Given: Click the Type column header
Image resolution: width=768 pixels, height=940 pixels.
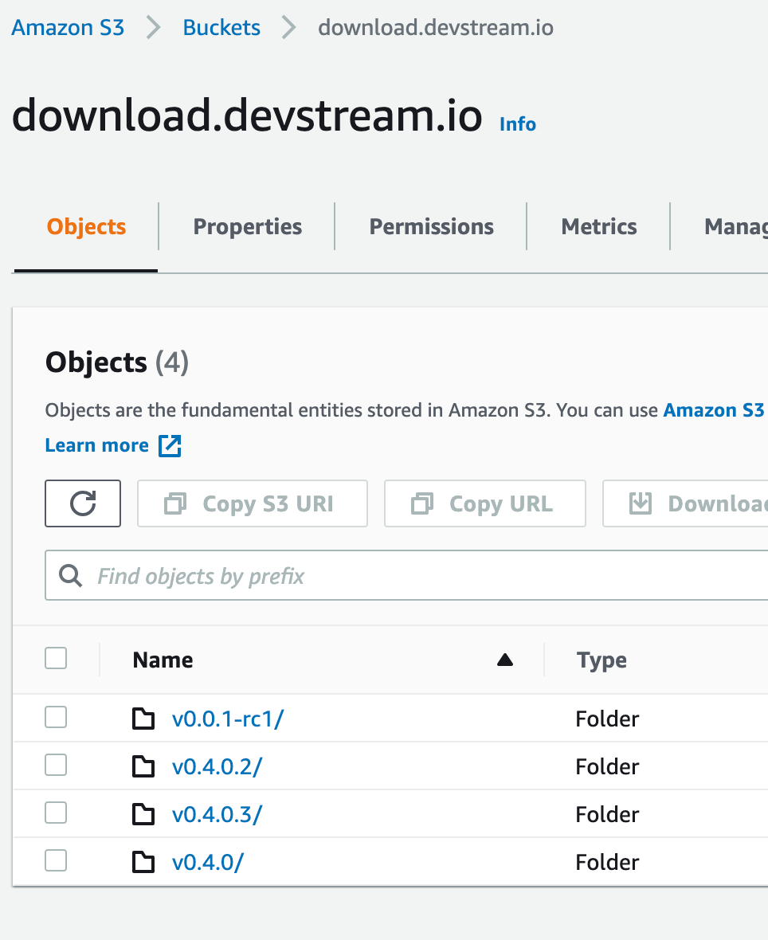Looking at the screenshot, I should click(601, 660).
